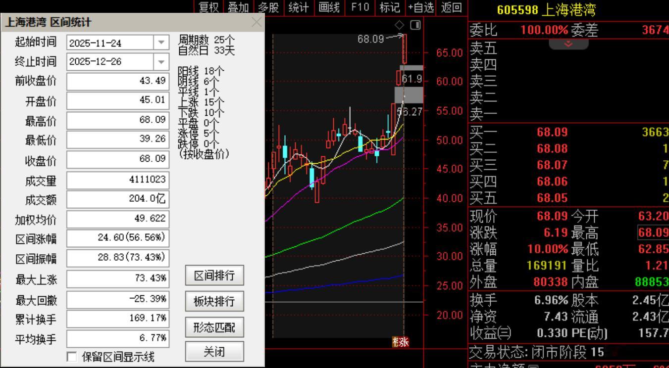Click the 最大回撤 field showing -25.39%

117,299
